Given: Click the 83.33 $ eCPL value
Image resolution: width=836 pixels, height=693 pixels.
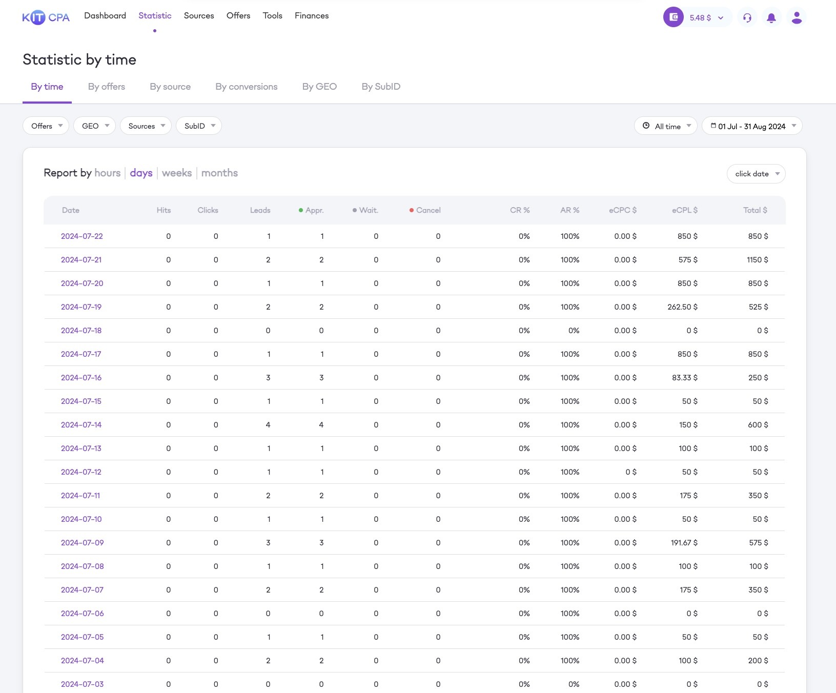Looking at the screenshot, I should point(685,378).
